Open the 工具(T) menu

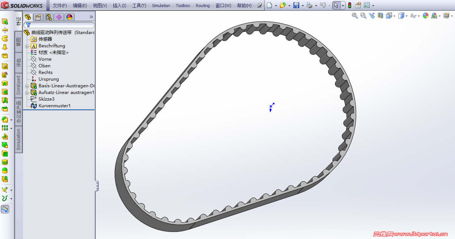139,6
